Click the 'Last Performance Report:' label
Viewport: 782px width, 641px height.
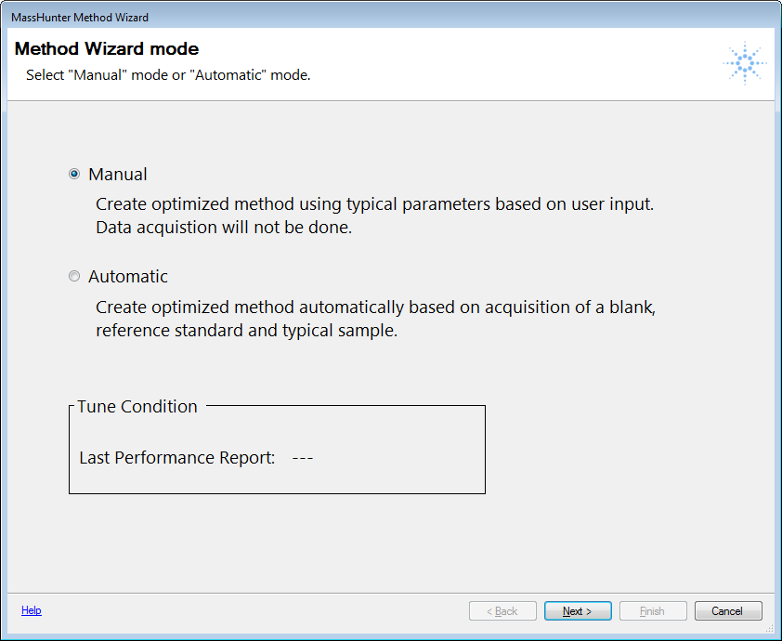[x=177, y=457]
